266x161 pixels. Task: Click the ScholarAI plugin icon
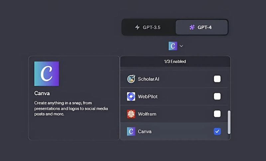(x=131, y=79)
